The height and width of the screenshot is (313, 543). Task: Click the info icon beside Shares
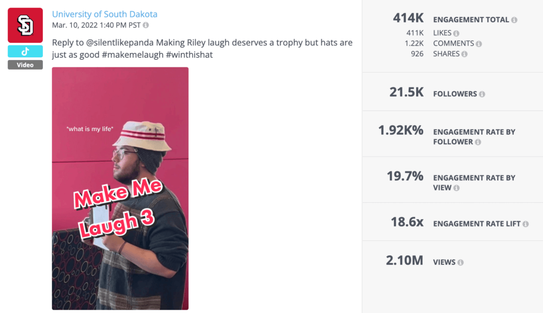[465, 53]
